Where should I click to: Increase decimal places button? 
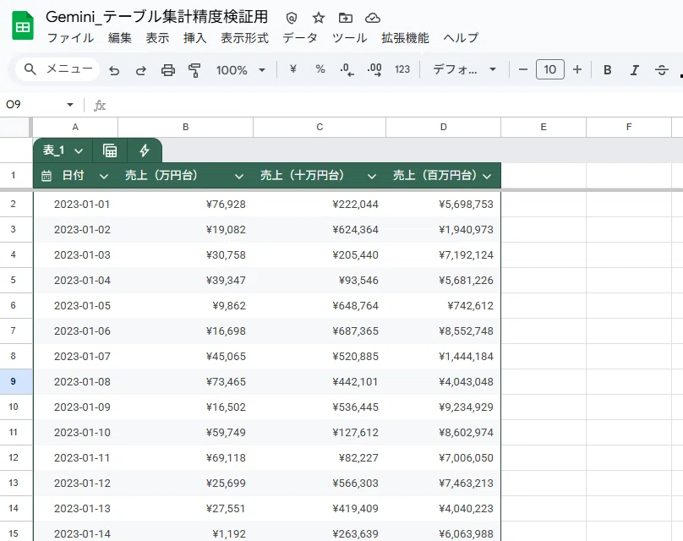pyautogui.click(x=374, y=69)
